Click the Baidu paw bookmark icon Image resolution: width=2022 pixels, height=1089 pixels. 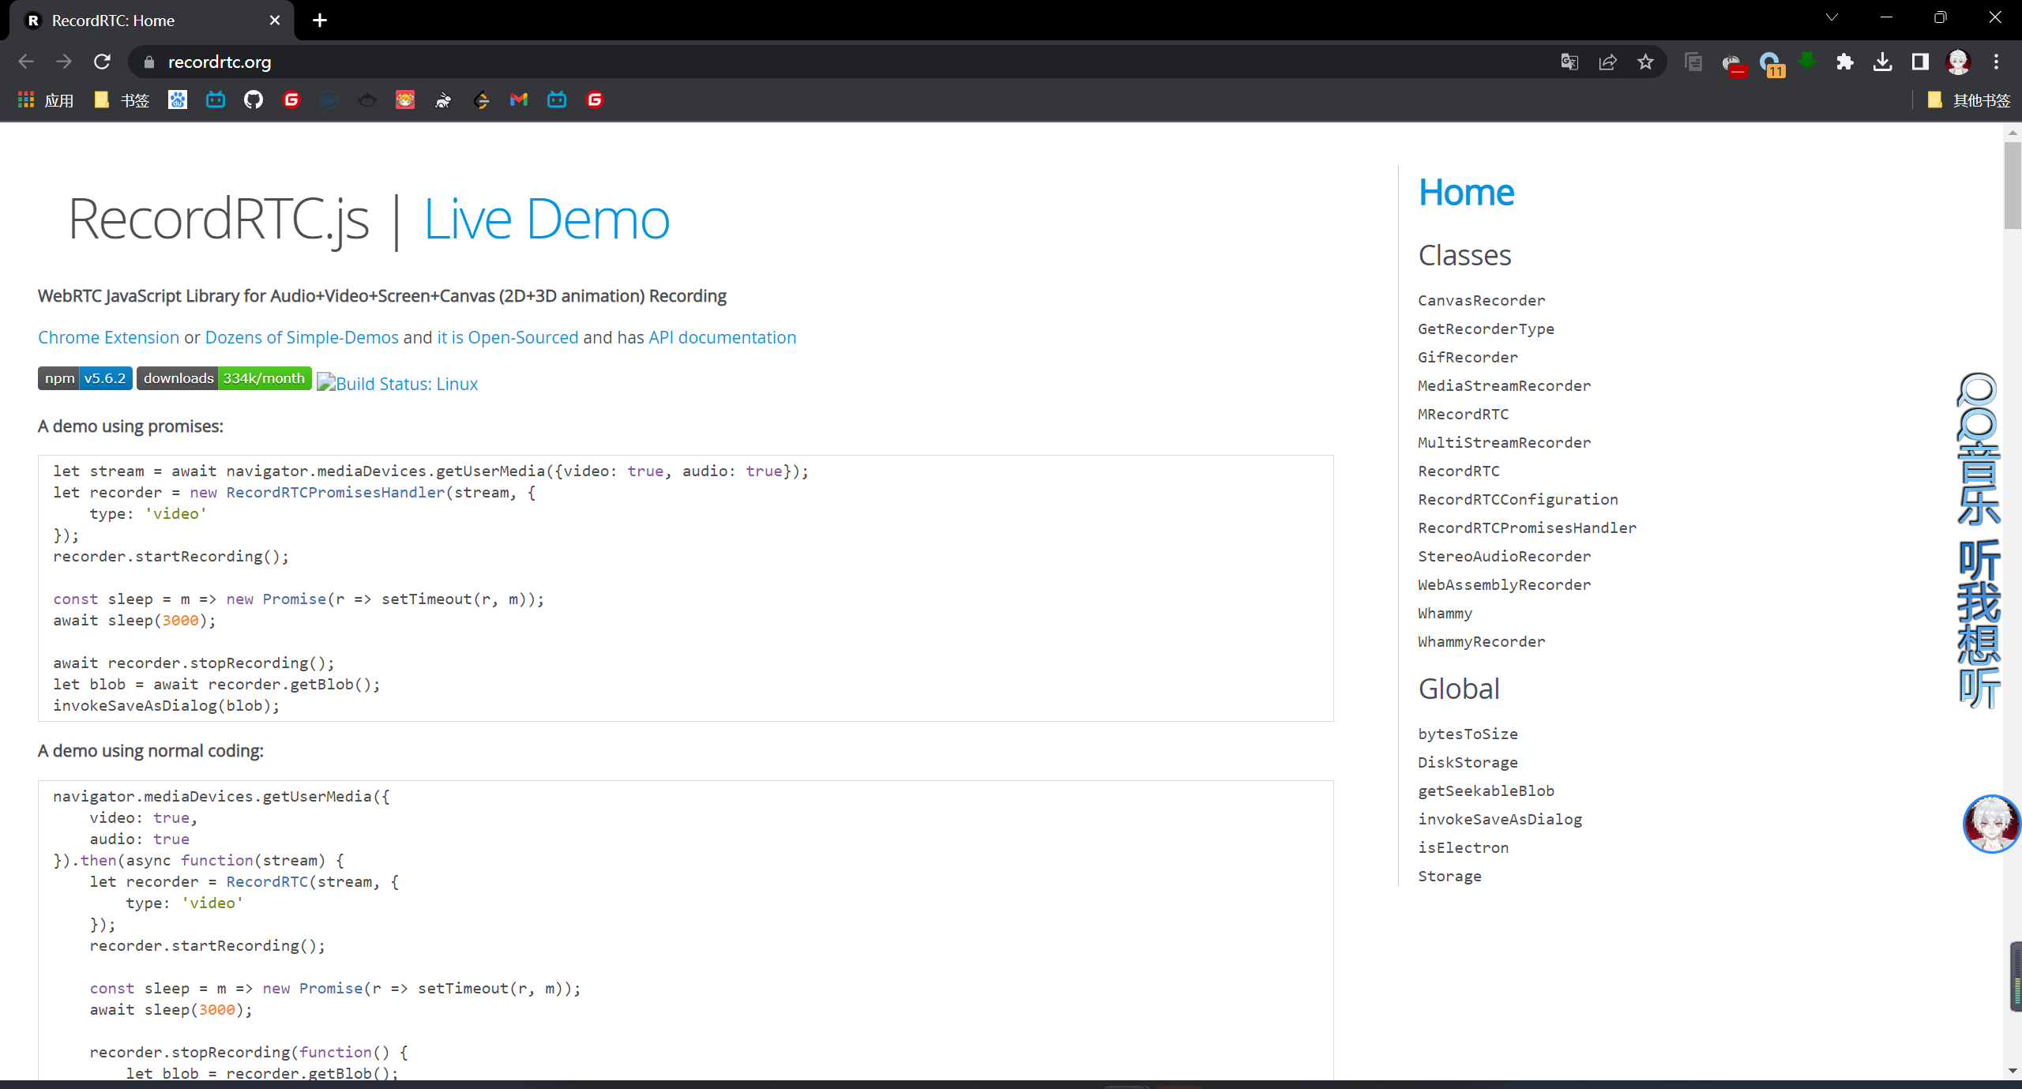coord(178,100)
